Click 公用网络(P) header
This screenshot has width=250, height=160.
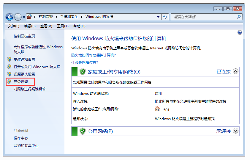pos(100,131)
